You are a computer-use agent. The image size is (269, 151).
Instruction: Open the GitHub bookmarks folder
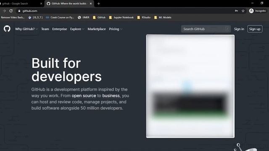point(99,17)
